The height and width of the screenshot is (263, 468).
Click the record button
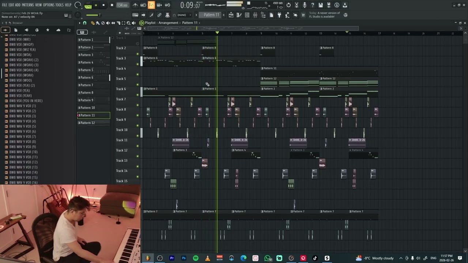tap(112, 5)
